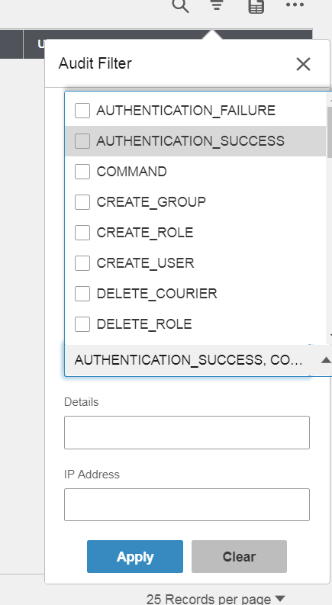Enable the CREATE_GROUP checkbox
The width and height of the screenshot is (332, 605).
pyautogui.click(x=82, y=202)
